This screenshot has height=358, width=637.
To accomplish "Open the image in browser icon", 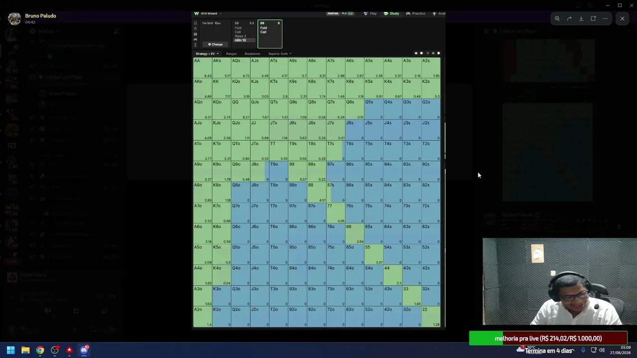I will click(x=593, y=18).
